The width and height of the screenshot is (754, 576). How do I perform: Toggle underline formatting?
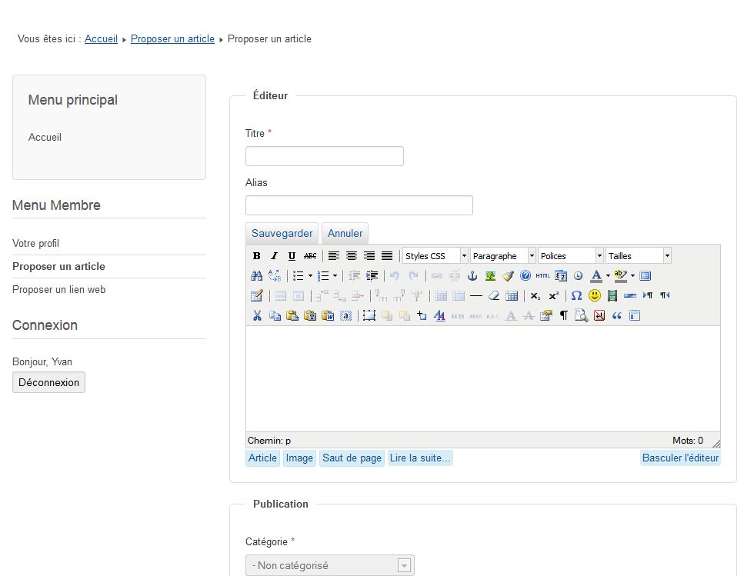(292, 256)
